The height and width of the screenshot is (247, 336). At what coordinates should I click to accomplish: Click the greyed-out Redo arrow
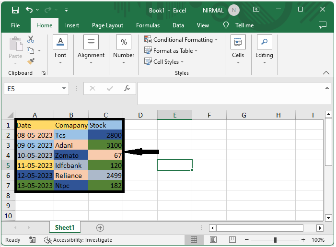pos(48,10)
